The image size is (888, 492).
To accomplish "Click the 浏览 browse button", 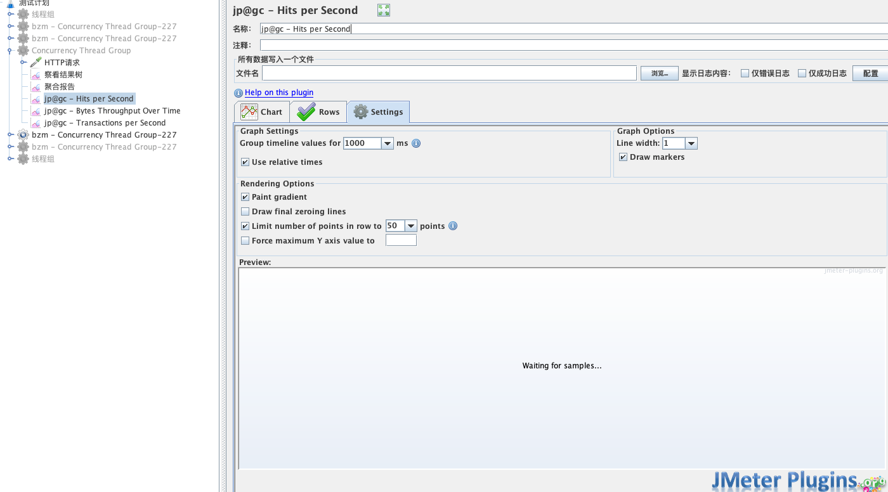I will pos(660,74).
